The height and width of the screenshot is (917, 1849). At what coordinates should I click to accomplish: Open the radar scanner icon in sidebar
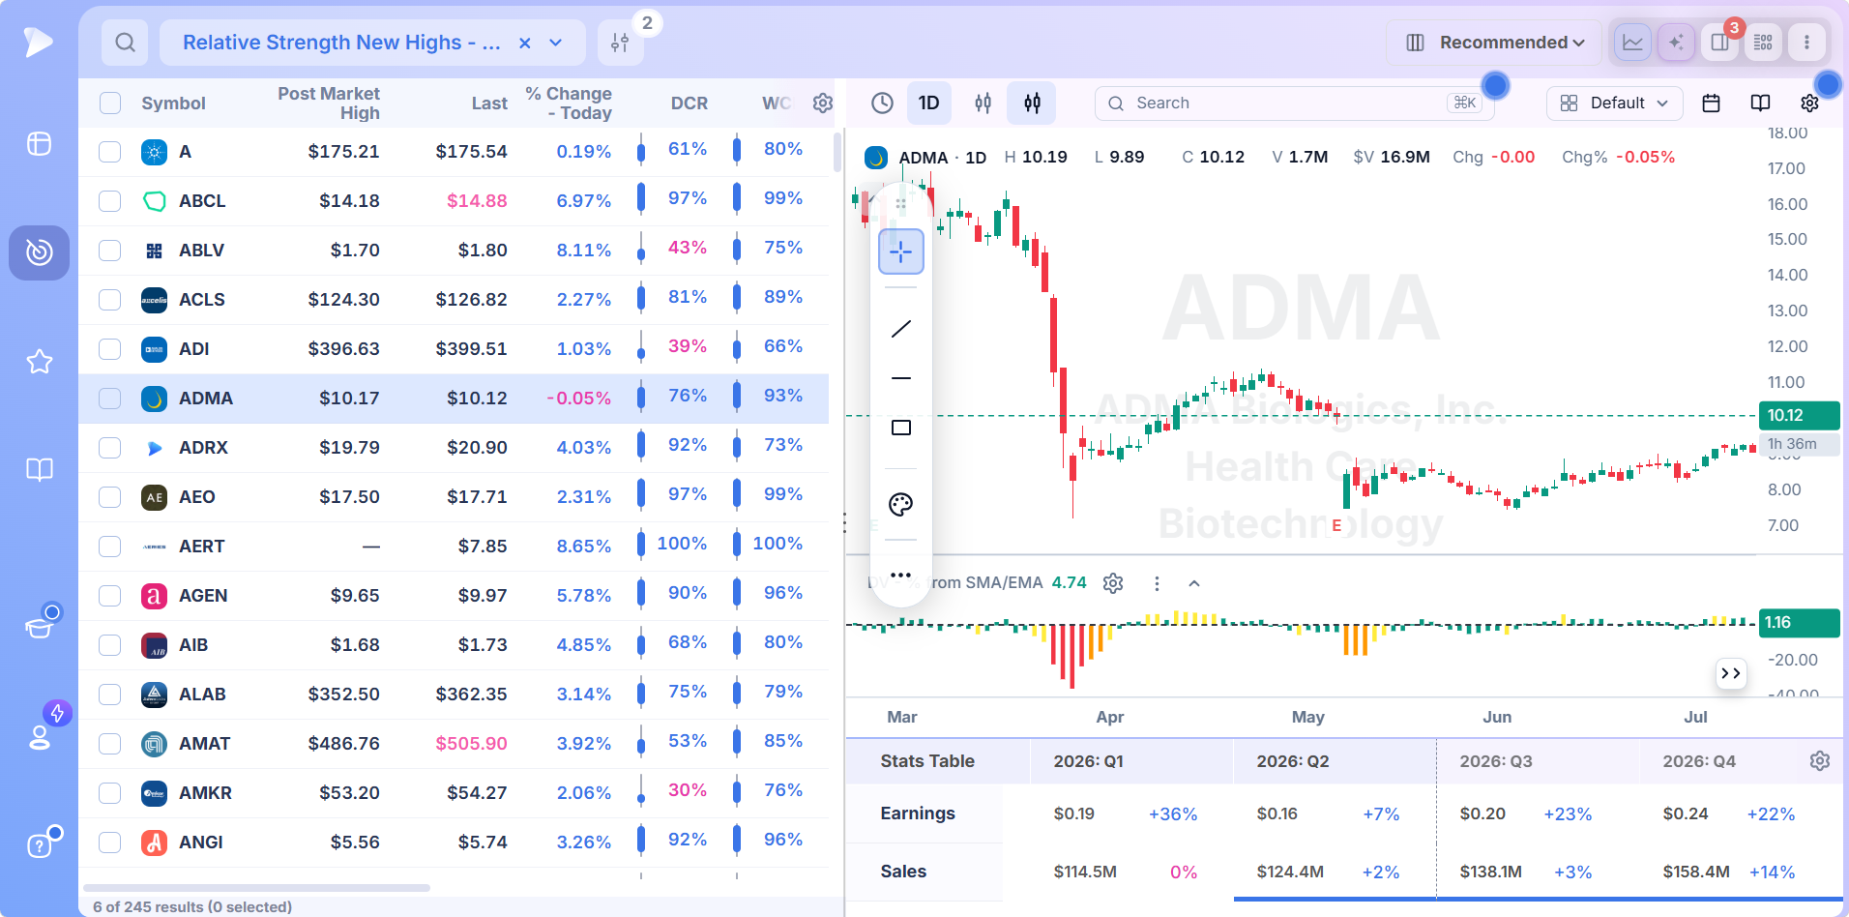point(39,252)
